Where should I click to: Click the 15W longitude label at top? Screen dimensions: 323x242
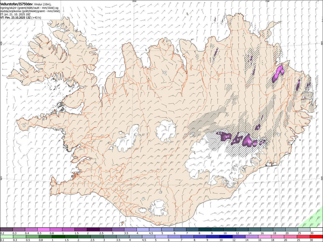pyautogui.click(x=267, y=1)
